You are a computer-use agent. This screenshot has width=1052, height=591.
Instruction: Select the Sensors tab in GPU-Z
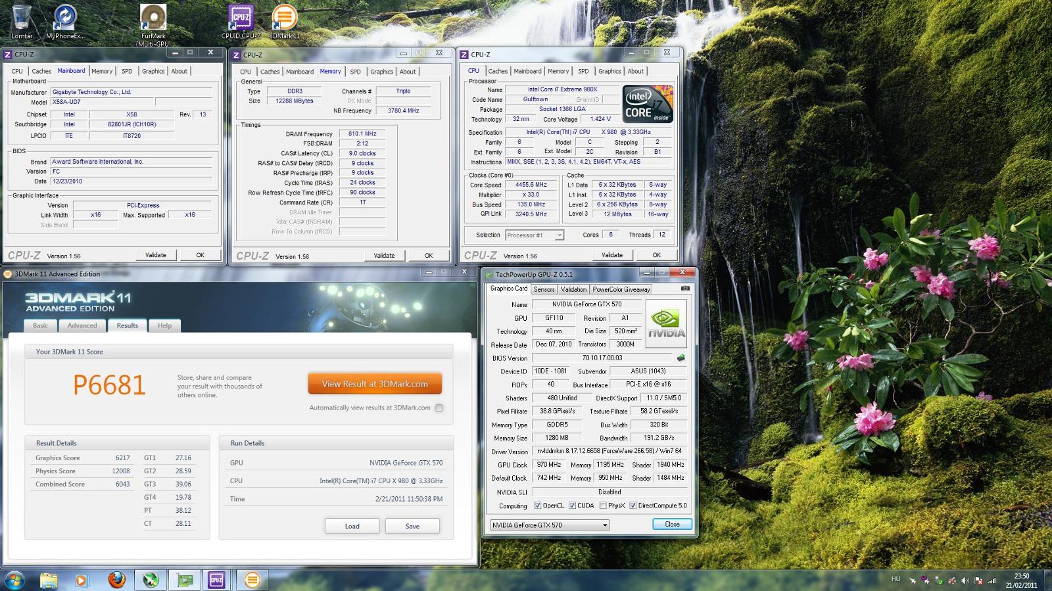coord(544,289)
